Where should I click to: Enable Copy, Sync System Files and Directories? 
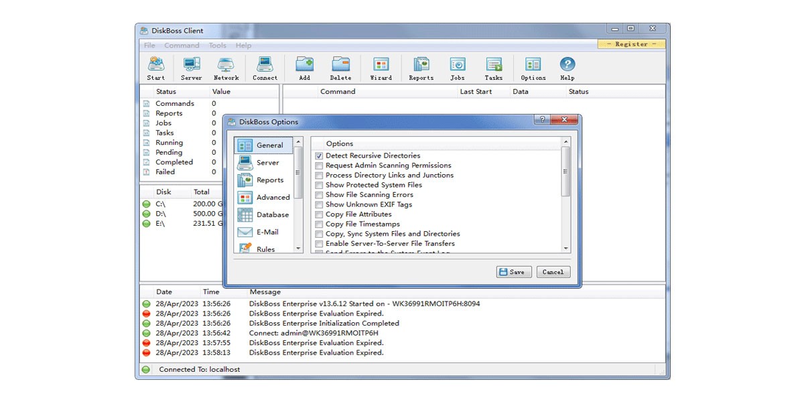click(320, 234)
